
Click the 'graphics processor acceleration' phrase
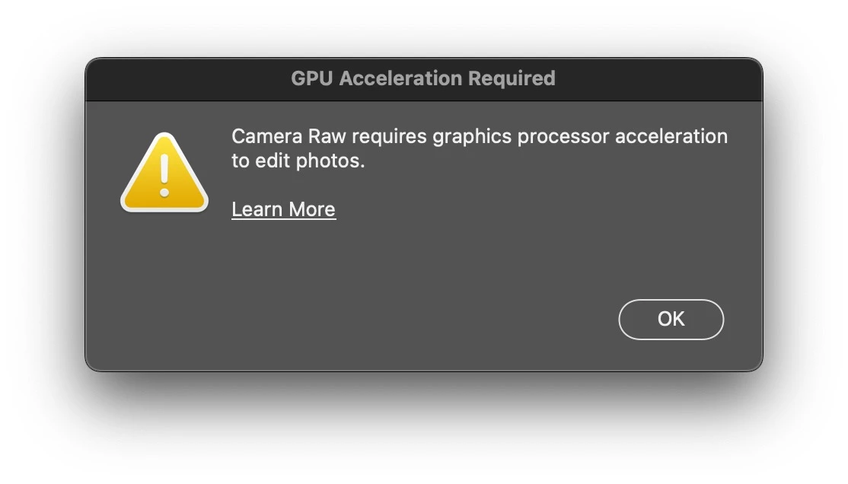tap(580, 137)
